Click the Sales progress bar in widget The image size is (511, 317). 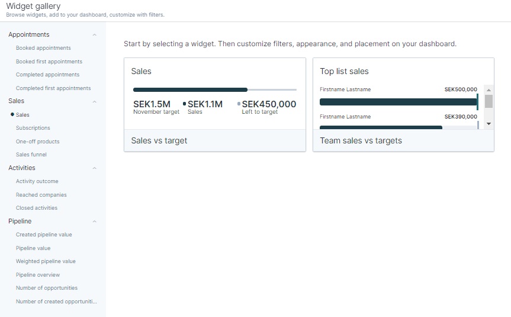pyautogui.click(x=215, y=89)
